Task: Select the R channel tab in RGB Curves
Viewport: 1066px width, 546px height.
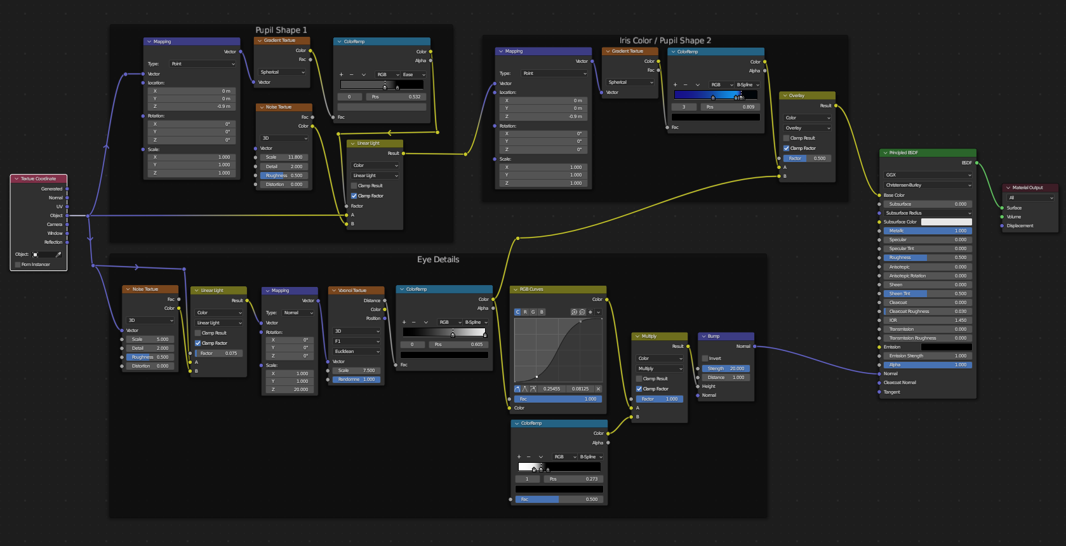Action: pyautogui.click(x=525, y=312)
